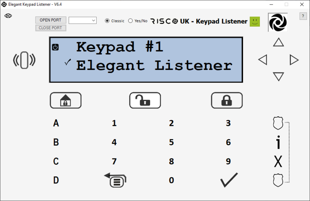Minimize the Elegant Keypad Listener window
310x201 pixels.
(x=271, y=4)
